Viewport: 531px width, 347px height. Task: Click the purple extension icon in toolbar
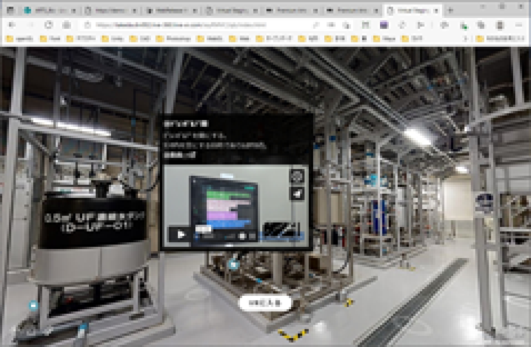[384, 25]
